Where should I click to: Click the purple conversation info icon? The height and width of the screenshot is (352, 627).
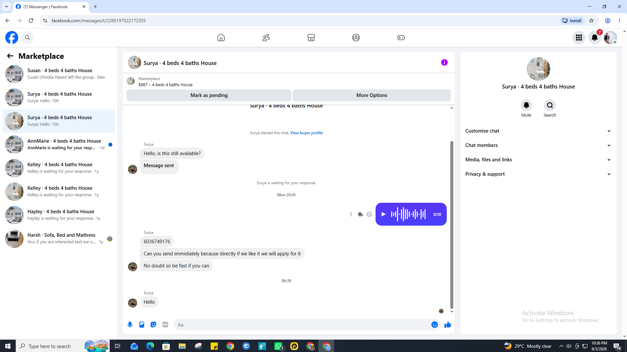click(444, 62)
